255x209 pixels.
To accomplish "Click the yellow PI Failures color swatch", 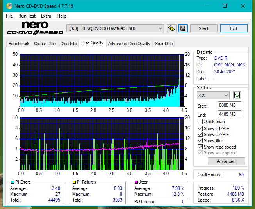I will [x=74, y=182].
